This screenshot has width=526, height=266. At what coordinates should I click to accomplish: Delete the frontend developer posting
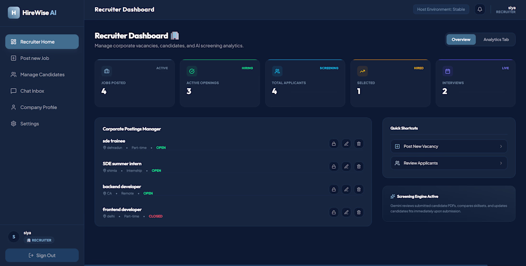pos(359,212)
